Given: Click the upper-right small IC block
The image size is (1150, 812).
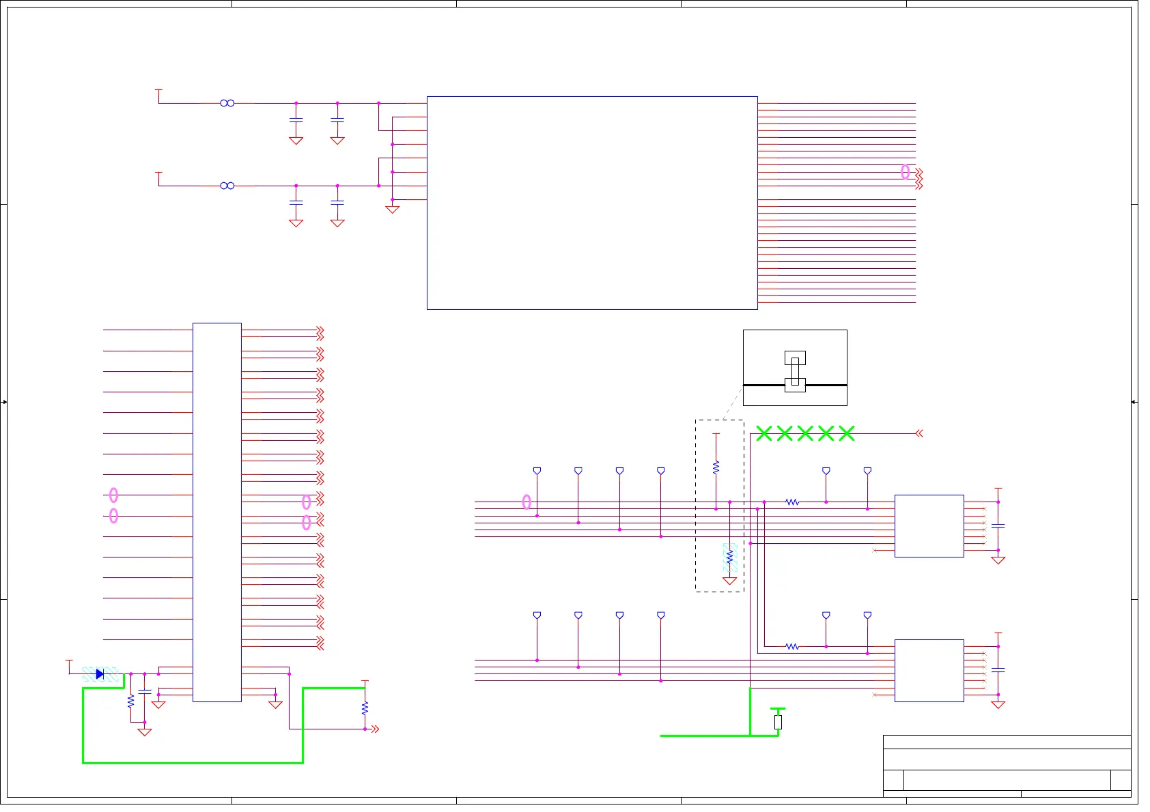Looking at the screenshot, I should 929,526.
